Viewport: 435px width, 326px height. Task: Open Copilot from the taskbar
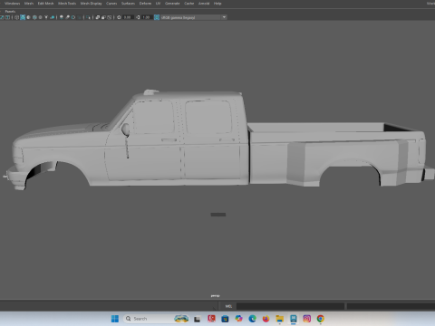[x=238, y=319]
